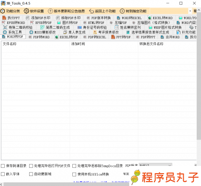This screenshot has width=201, height=186.
Task: Select the PDF版本转换 tab
Action: (99, 18)
